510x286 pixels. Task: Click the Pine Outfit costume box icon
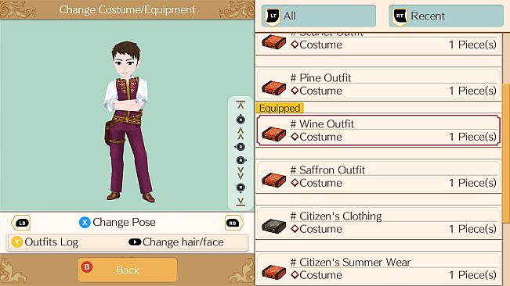pos(274,88)
